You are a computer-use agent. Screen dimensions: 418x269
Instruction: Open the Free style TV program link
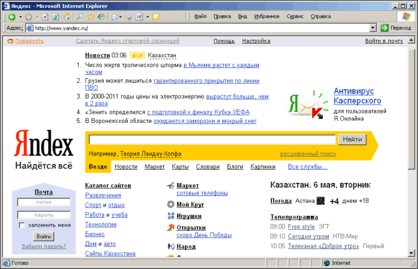pyautogui.click(x=301, y=227)
